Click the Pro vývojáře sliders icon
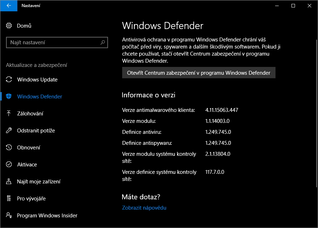 click(x=9, y=199)
